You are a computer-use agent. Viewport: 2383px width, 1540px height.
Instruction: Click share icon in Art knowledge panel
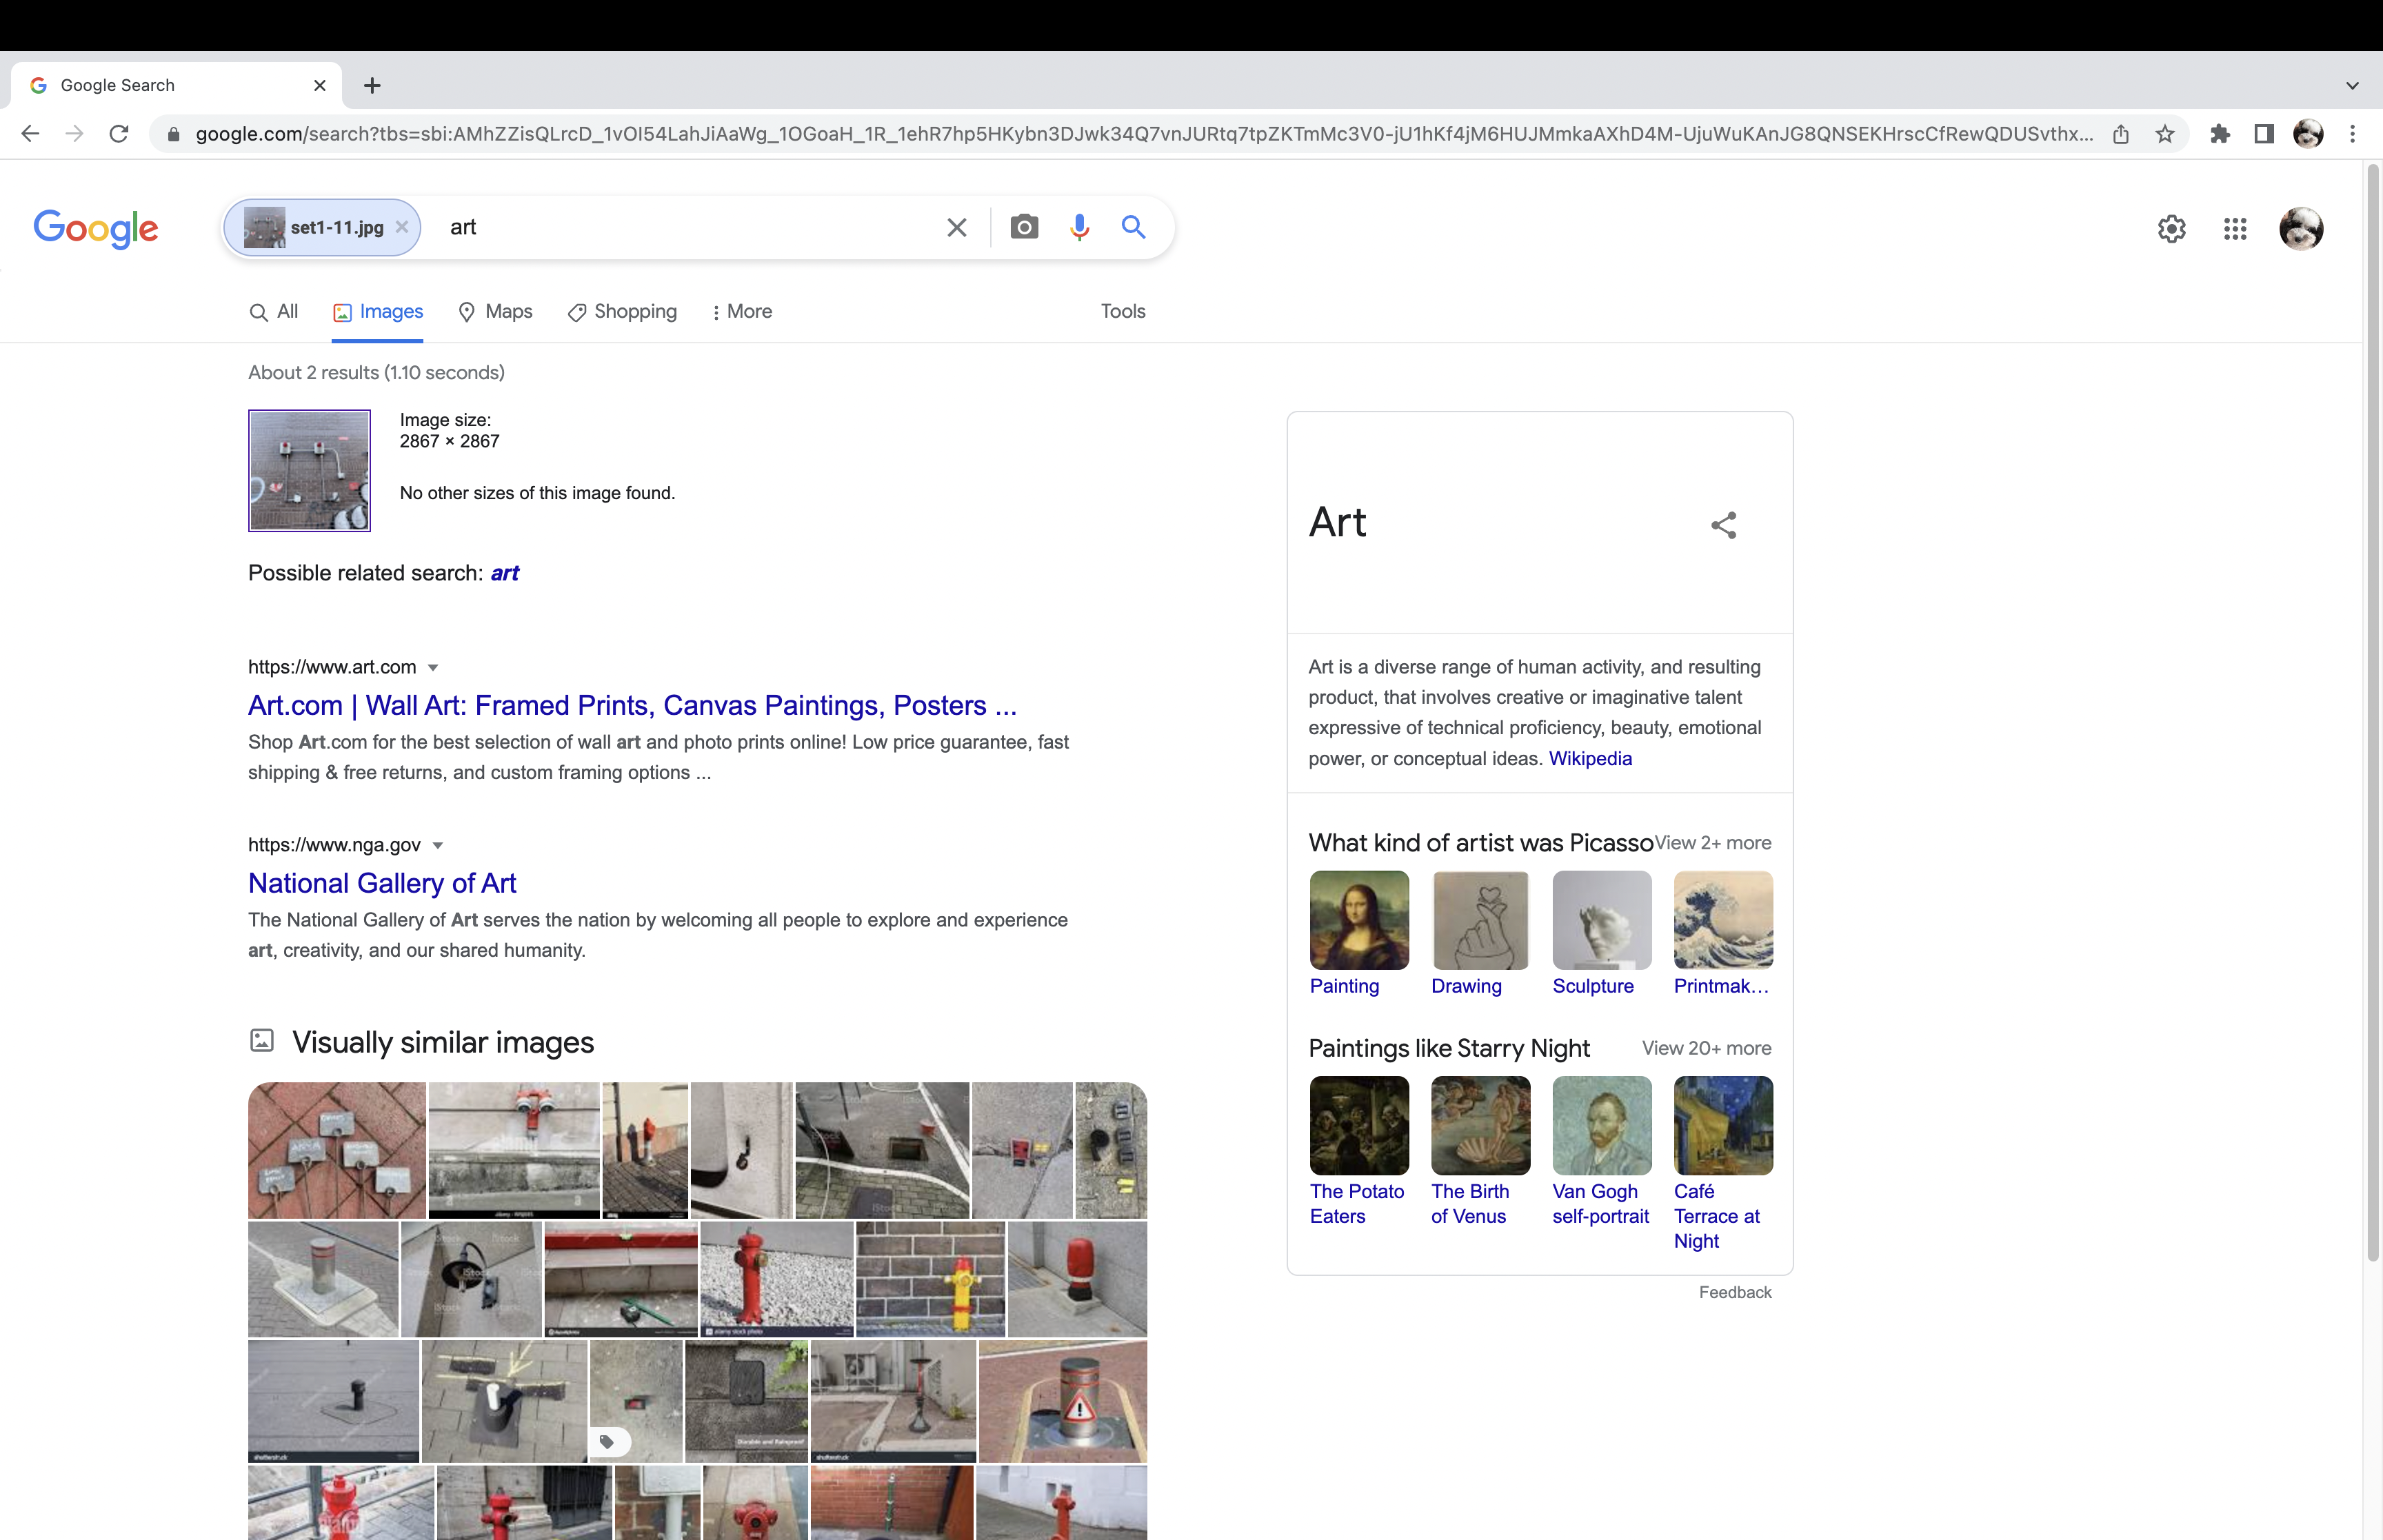(x=1723, y=525)
